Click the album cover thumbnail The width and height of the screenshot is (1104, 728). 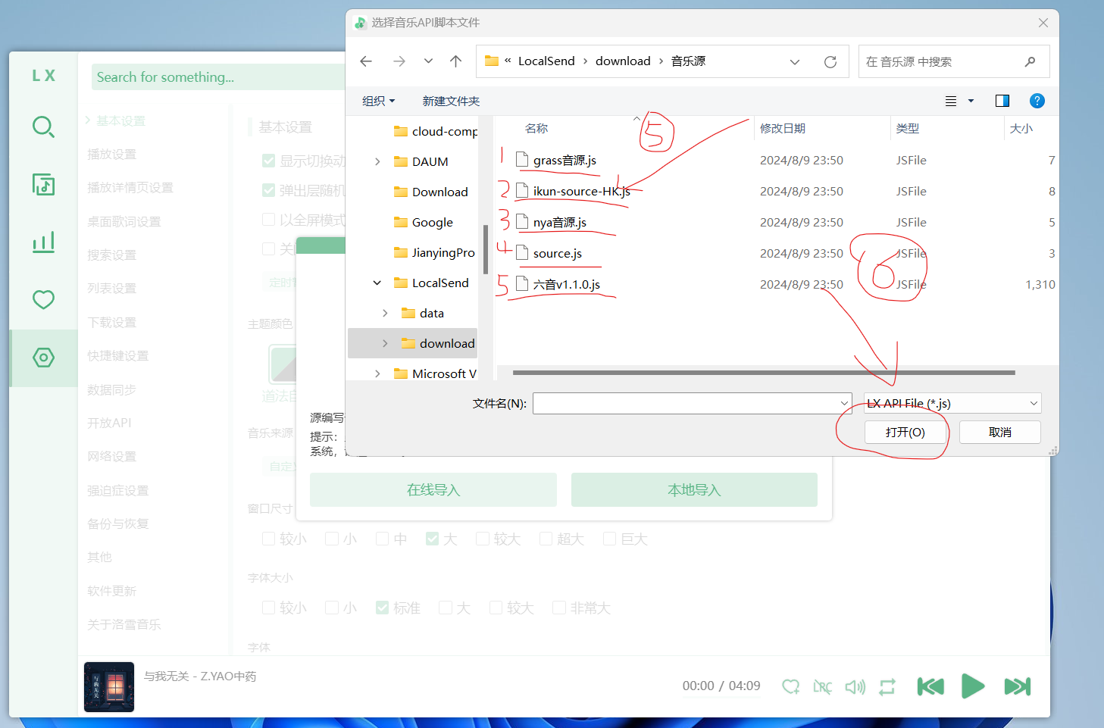tap(109, 687)
